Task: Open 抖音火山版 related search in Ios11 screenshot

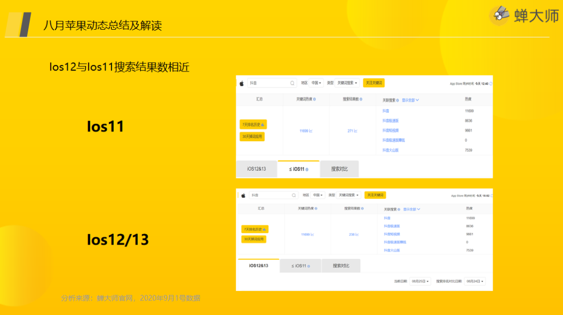Action: coord(390,150)
